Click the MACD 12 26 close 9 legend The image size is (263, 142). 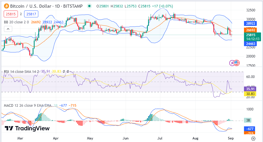[x=28, y=106]
